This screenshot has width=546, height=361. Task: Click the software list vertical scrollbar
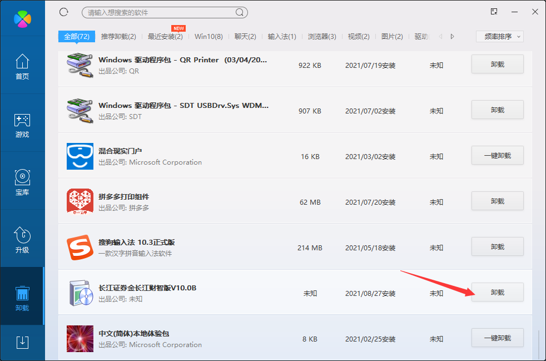click(x=539, y=343)
